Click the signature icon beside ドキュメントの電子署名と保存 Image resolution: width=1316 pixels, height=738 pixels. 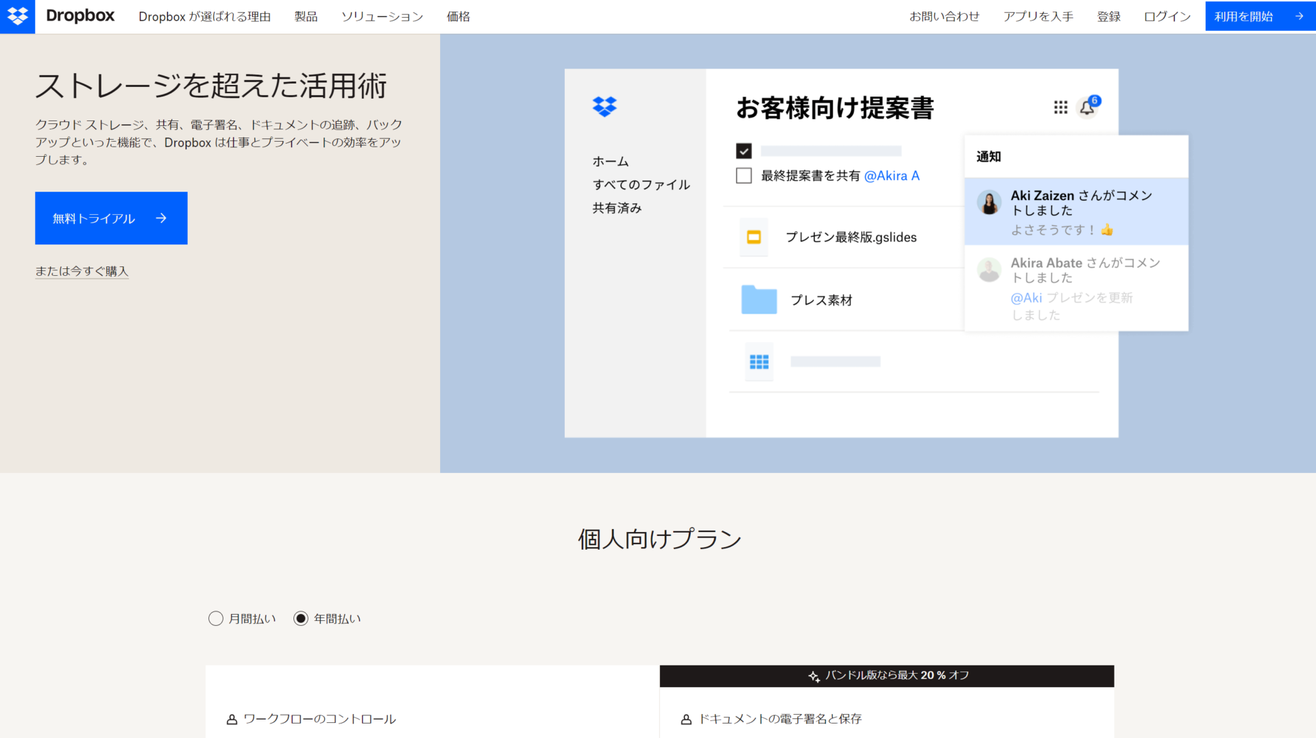(x=685, y=719)
